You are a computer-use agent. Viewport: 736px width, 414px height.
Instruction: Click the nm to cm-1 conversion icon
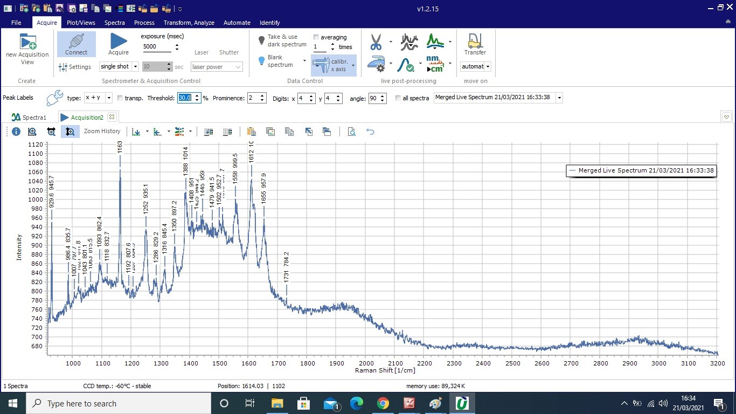[434, 65]
